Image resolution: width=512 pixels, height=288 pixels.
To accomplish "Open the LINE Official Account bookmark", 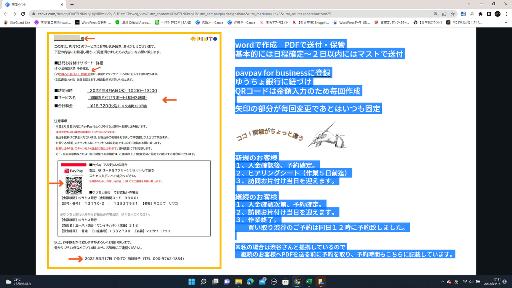I will tap(133, 22).
